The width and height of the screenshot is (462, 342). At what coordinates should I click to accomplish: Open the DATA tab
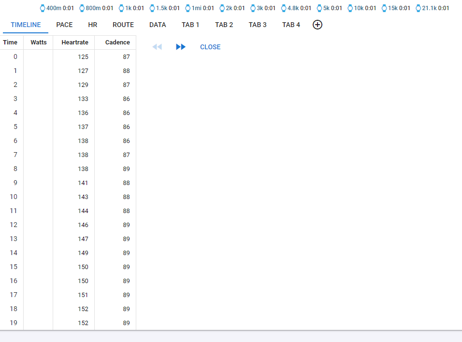pos(158,25)
